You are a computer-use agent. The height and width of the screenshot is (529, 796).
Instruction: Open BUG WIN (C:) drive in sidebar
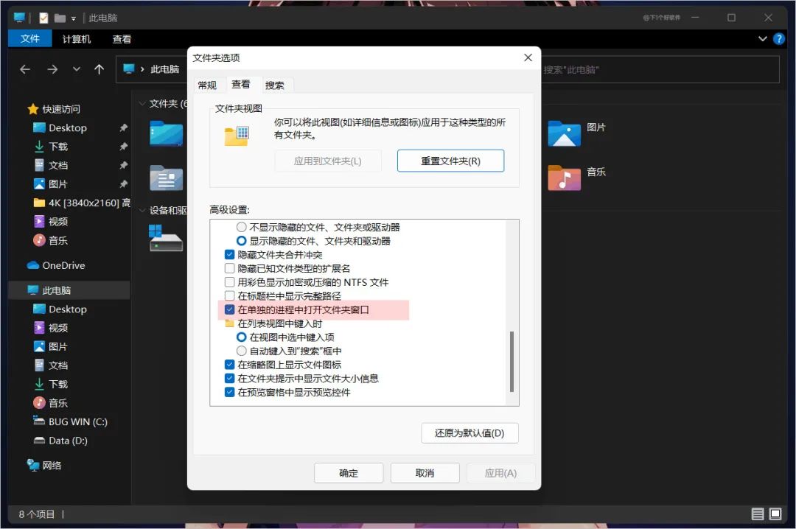tap(77, 422)
